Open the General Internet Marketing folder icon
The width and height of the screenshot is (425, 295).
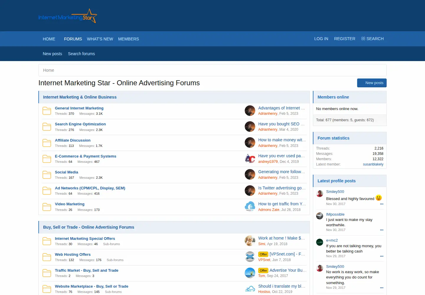47,111
